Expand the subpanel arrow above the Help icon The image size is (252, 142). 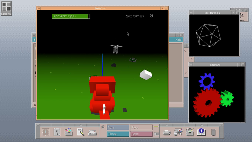201,124
